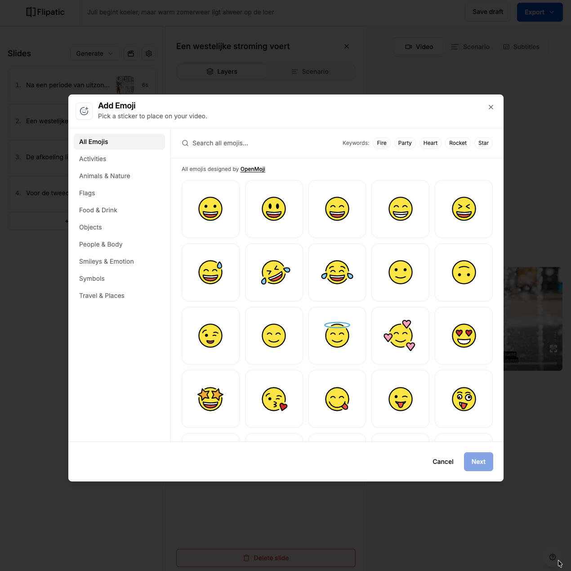Pick the face with tears of joy emoji
This screenshot has height=571, width=571.
tap(337, 272)
